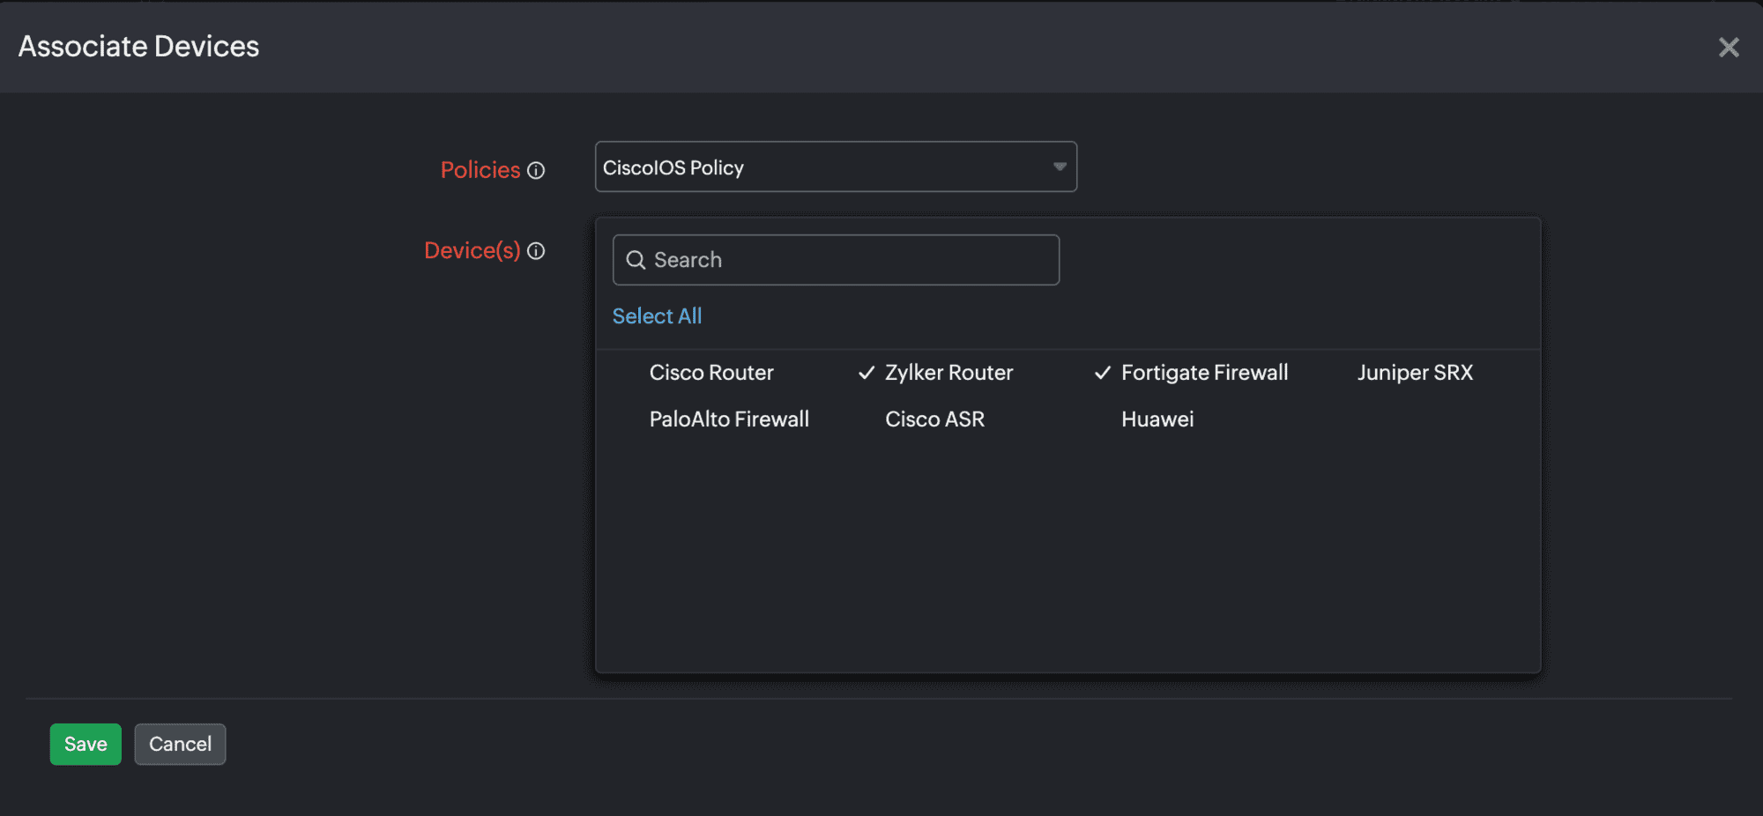Click the red Device(s) label

(472, 251)
